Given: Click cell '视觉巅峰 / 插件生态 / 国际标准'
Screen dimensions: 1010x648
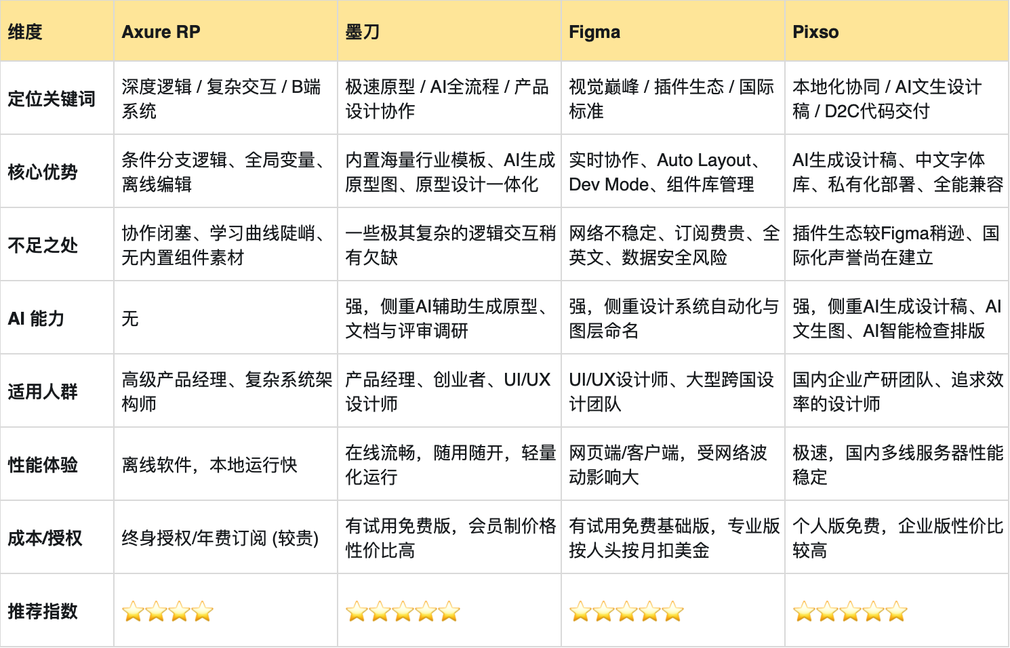Looking at the screenshot, I should pos(673,98).
